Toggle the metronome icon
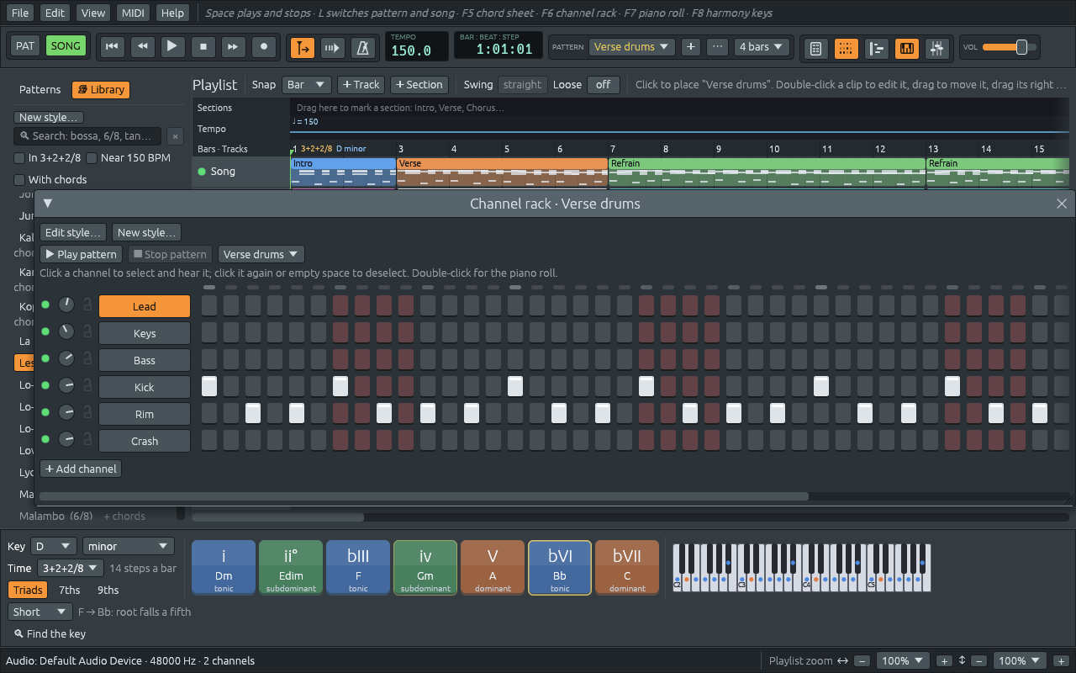 [363, 48]
